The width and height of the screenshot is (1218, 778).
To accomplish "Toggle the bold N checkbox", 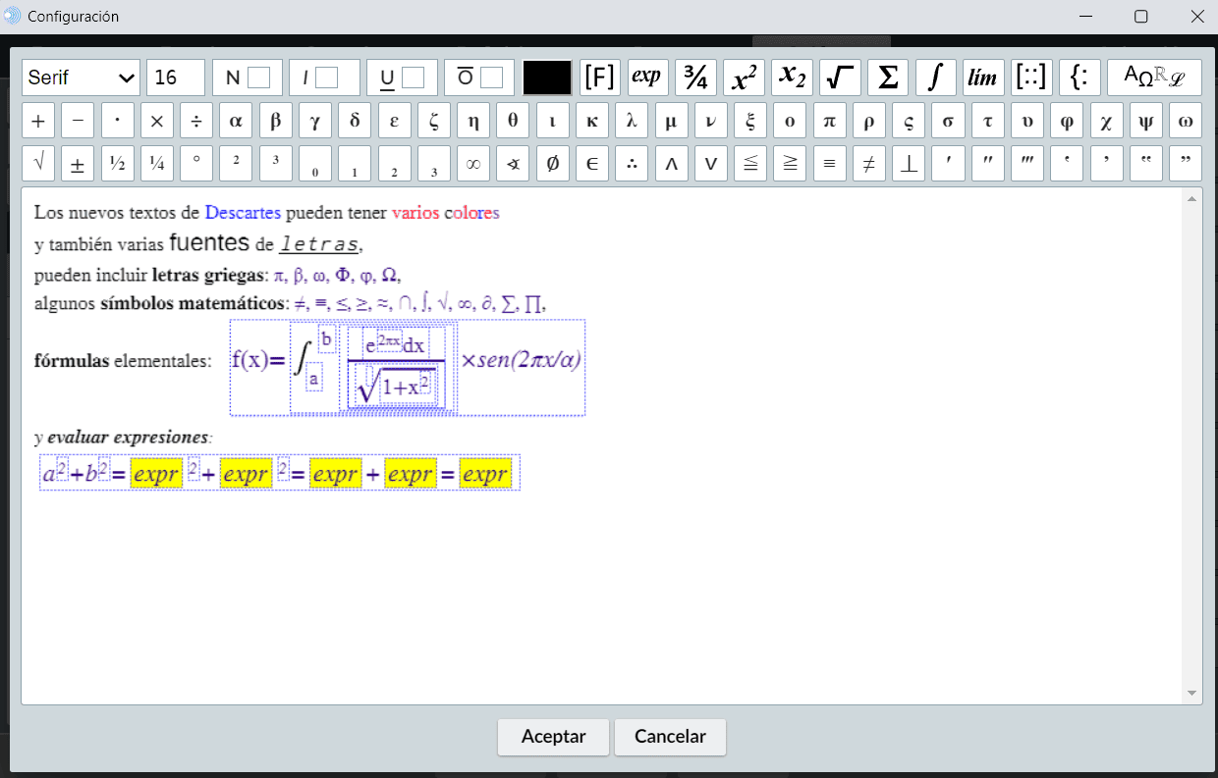I will coord(258,78).
